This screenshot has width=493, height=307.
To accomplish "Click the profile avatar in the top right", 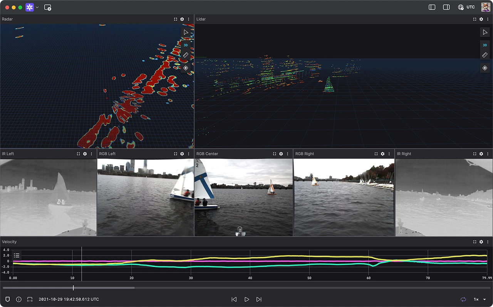I will [485, 7].
